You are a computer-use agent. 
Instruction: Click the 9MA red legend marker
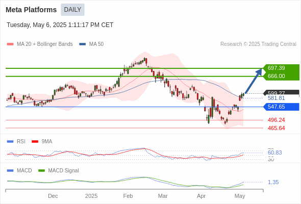(x=35, y=142)
